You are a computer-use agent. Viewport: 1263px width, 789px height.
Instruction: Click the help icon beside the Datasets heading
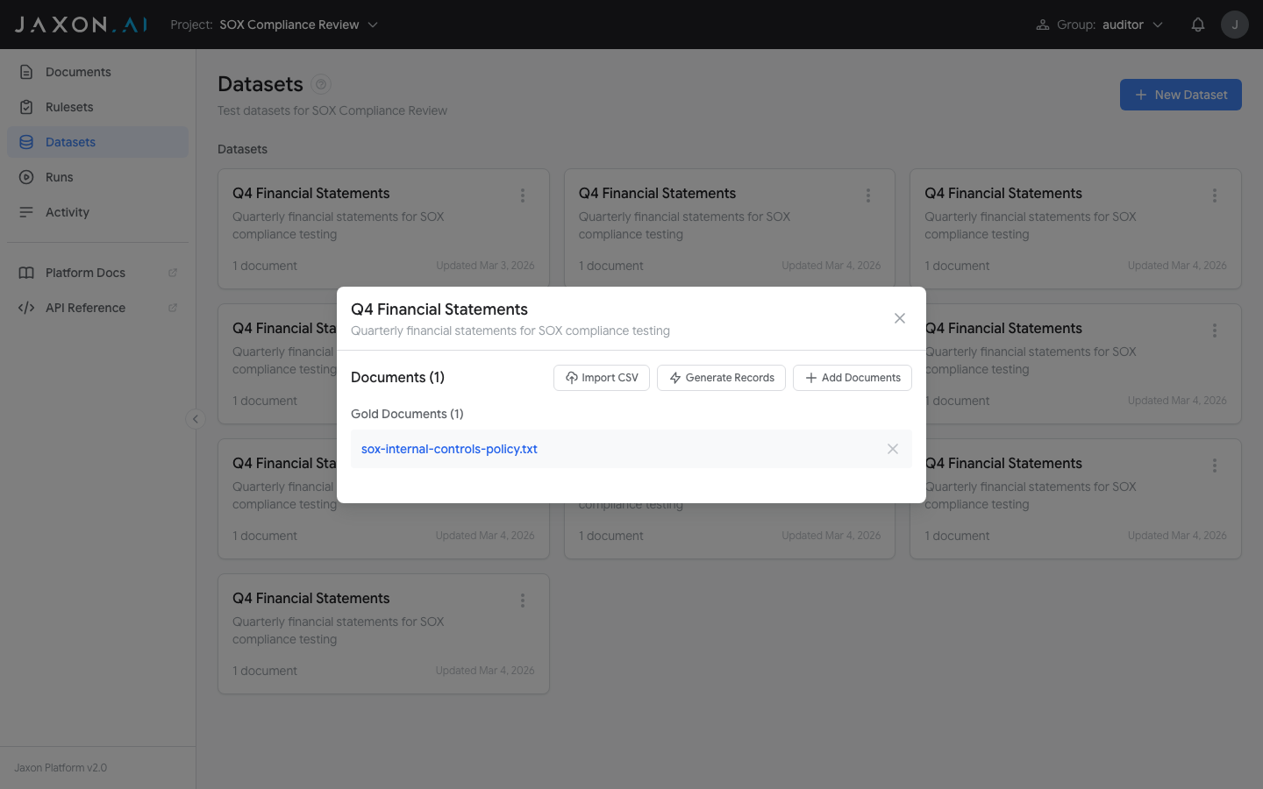[x=320, y=84]
